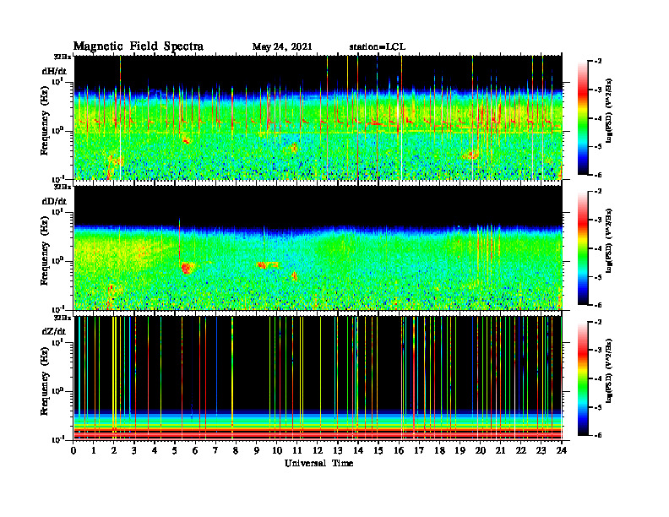Click hour '20' tick label on time axis
The image size is (669, 517).
[x=481, y=450]
